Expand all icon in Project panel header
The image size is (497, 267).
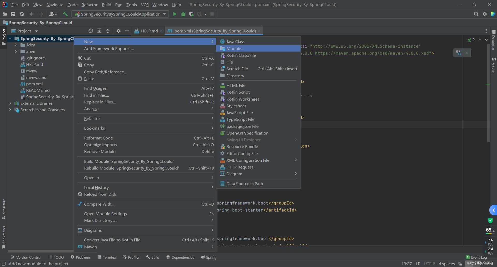click(99, 31)
